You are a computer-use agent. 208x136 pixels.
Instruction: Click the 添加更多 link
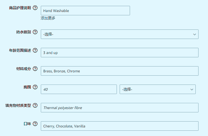48,18
